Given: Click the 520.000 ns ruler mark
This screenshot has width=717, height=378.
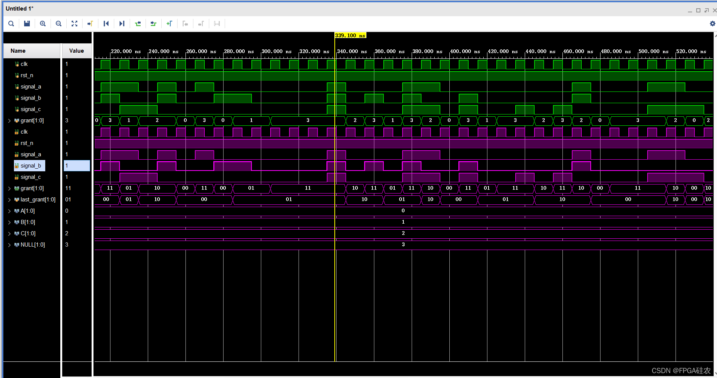Looking at the screenshot, I should click(x=691, y=51).
